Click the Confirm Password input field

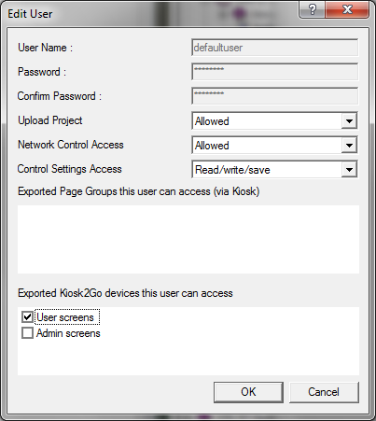(275, 96)
